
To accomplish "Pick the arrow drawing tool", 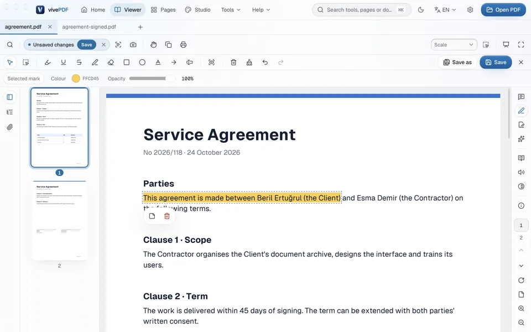I will [x=174, y=63].
